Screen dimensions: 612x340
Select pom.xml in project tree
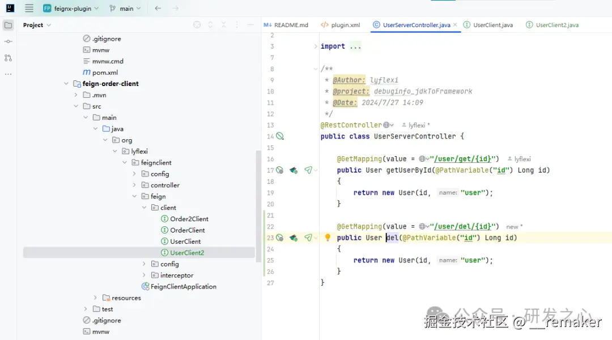(x=100, y=72)
